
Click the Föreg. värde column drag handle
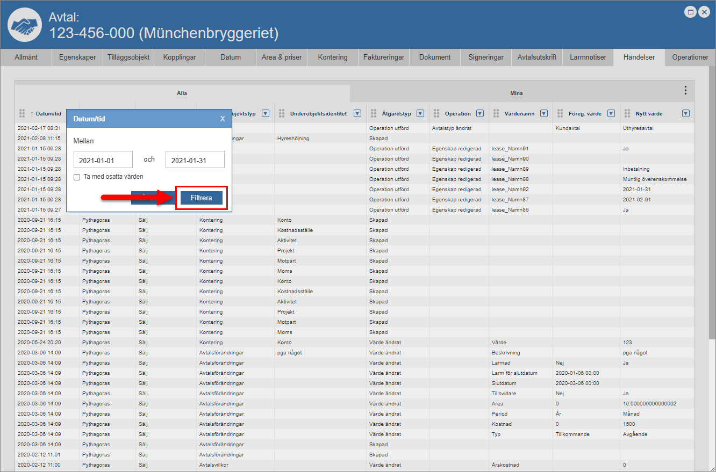pos(560,113)
